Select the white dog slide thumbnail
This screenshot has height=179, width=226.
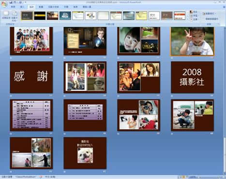(x=85, y=153)
